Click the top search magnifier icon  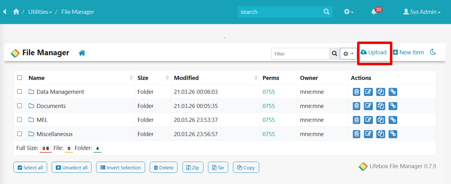click(326, 12)
